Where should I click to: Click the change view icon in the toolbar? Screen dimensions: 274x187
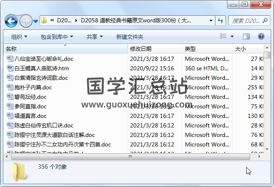pyautogui.click(x=222, y=36)
